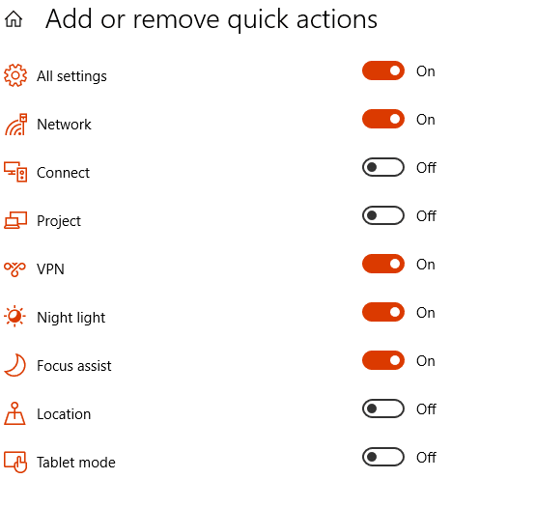Click the Project screens icon
The width and height of the screenshot is (536, 507).
(15, 220)
